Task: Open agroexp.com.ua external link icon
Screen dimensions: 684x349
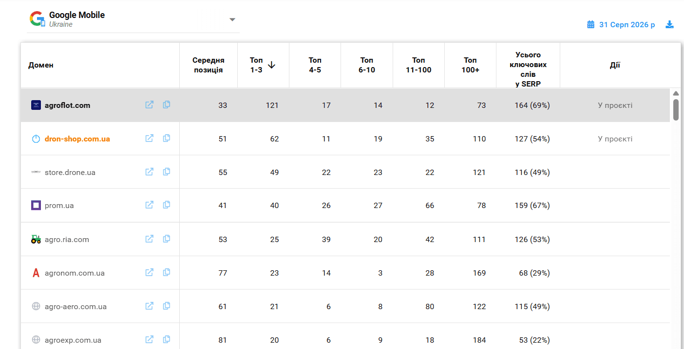Action: (x=150, y=339)
